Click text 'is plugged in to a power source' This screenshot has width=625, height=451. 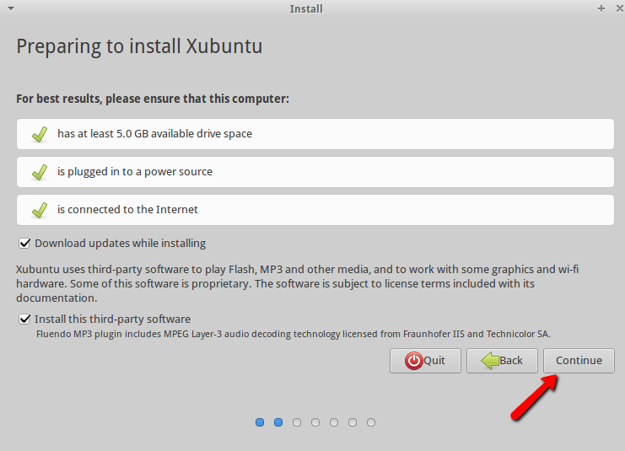coord(135,172)
